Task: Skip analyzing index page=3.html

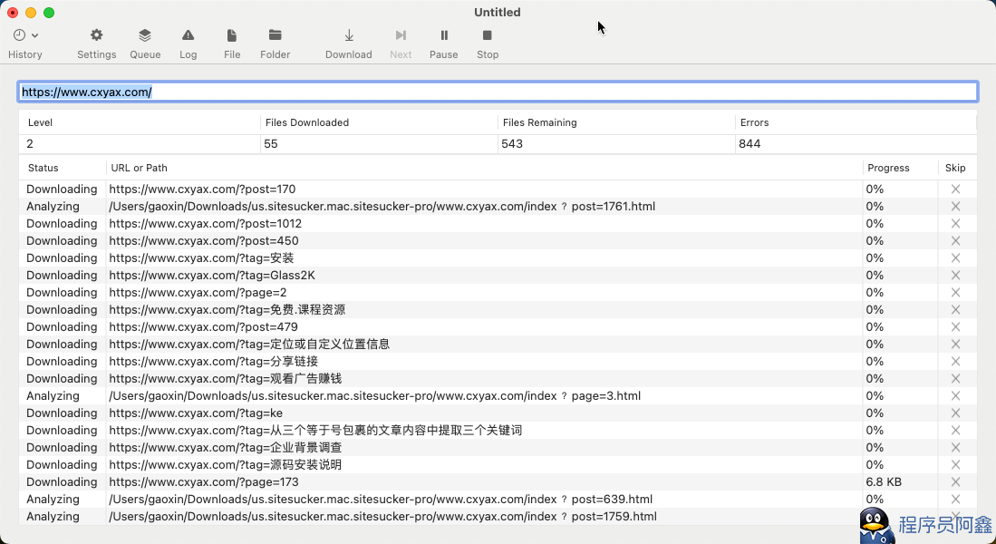Action: (954, 395)
